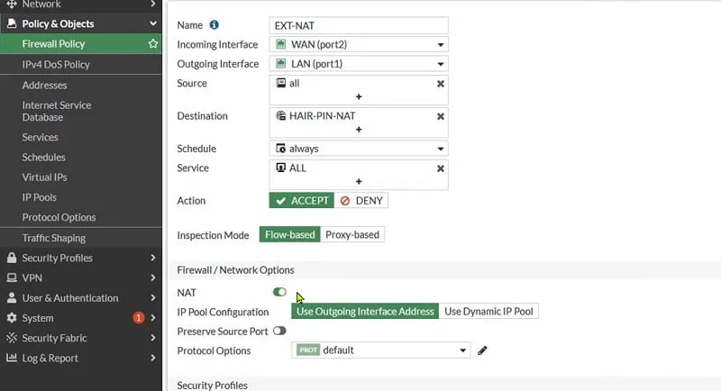Select Proxy-based inspection mode

click(352, 235)
